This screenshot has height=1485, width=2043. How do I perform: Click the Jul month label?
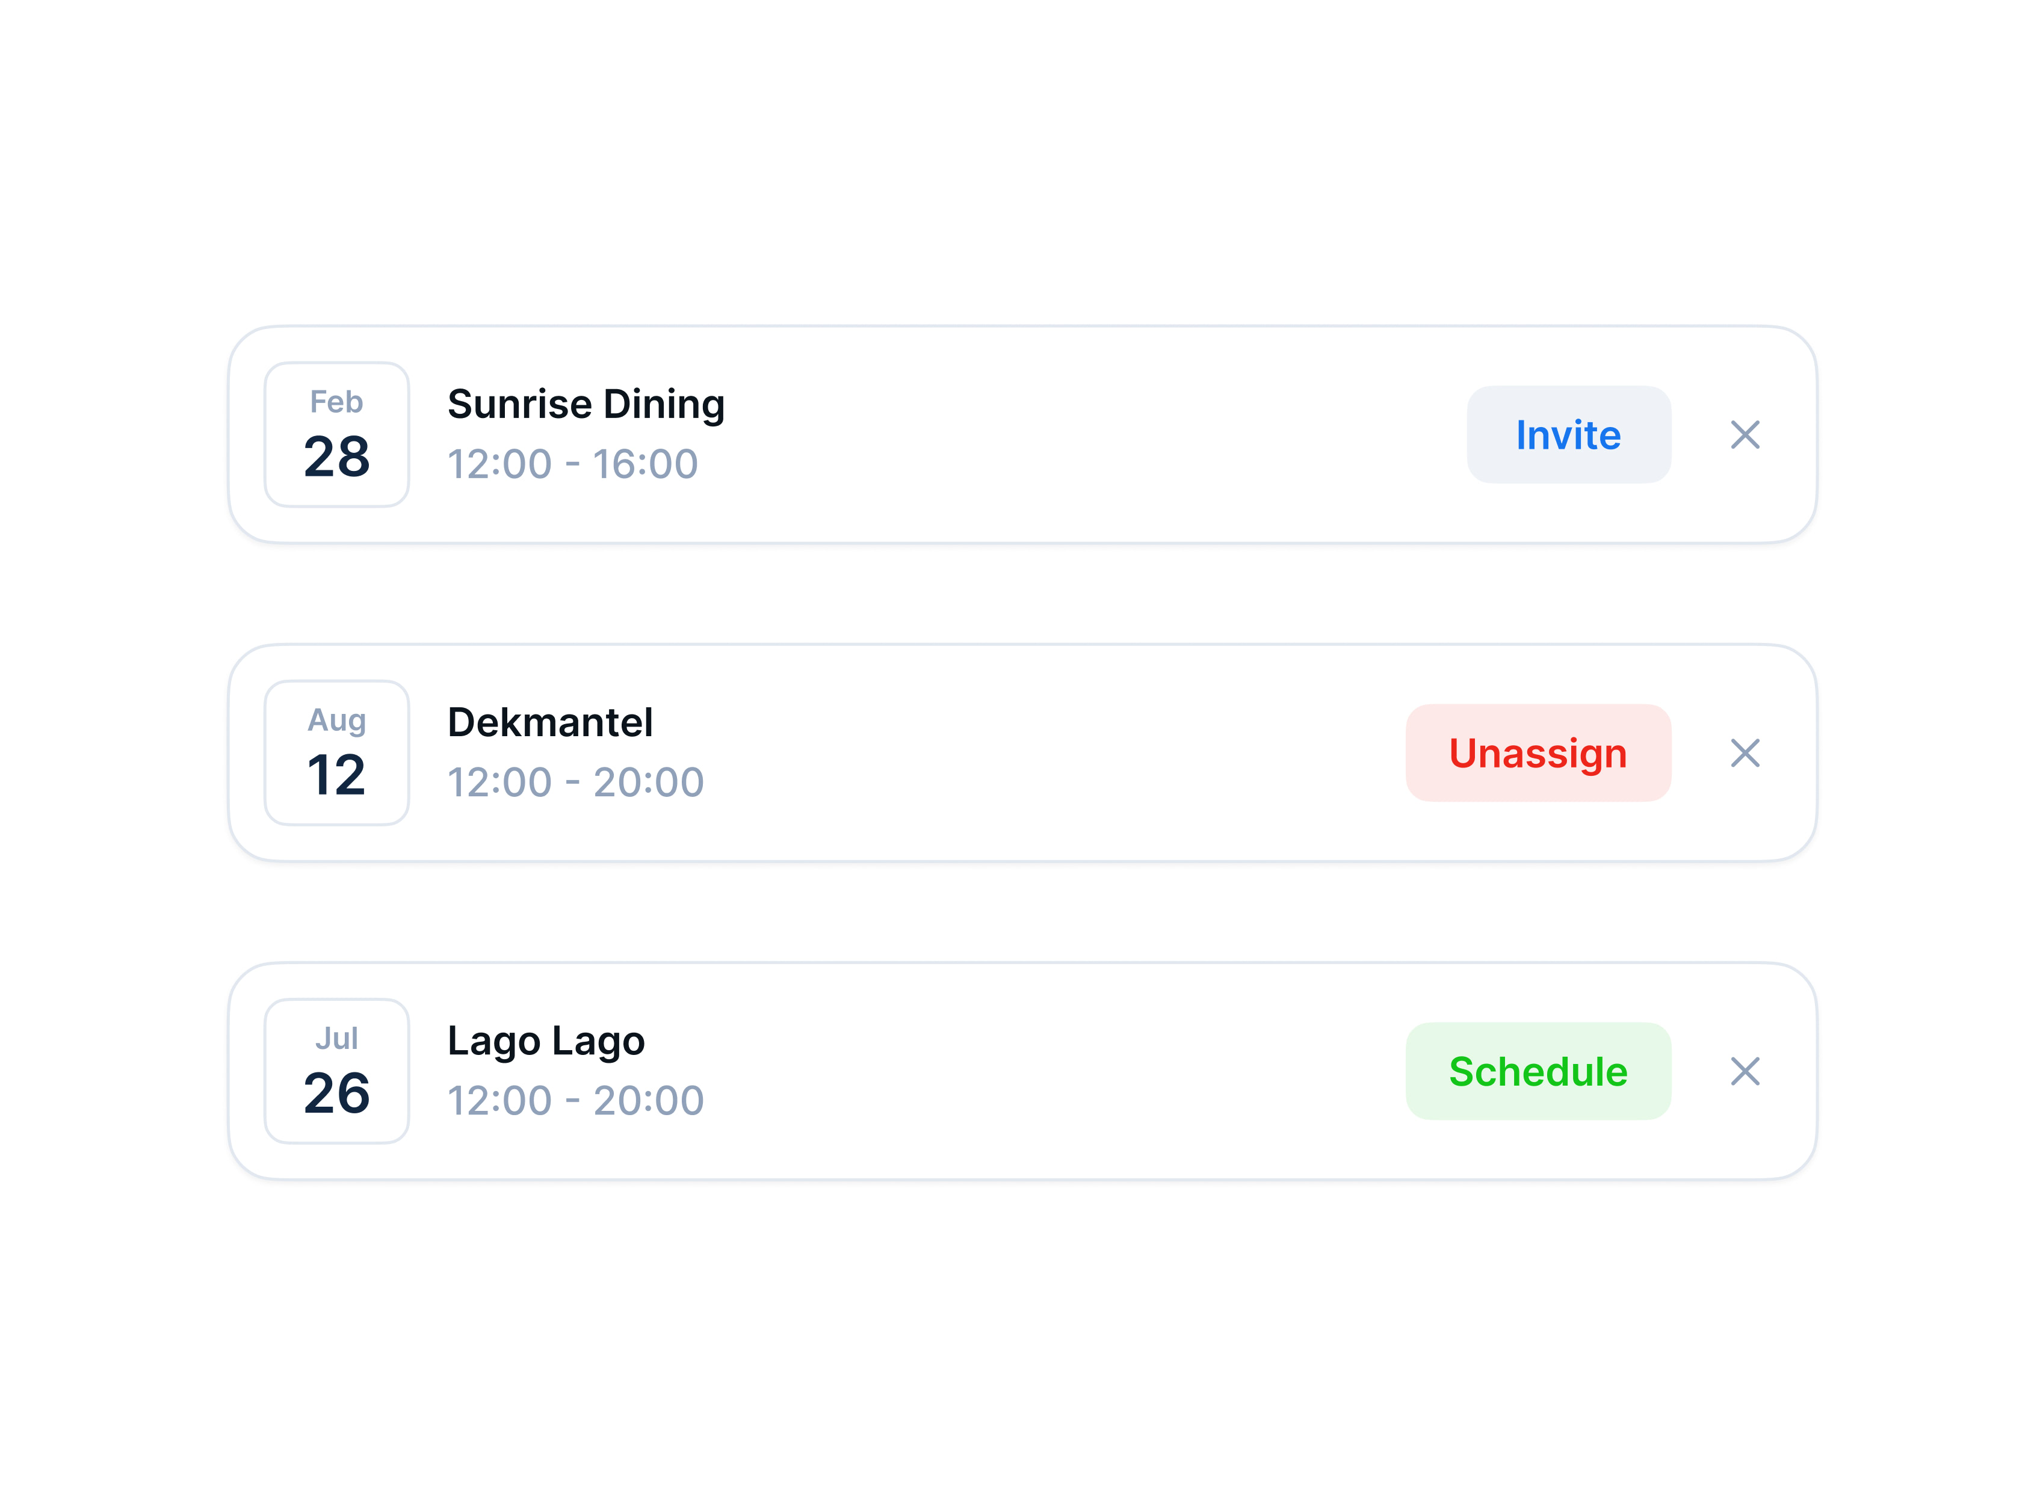pyautogui.click(x=336, y=1038)
